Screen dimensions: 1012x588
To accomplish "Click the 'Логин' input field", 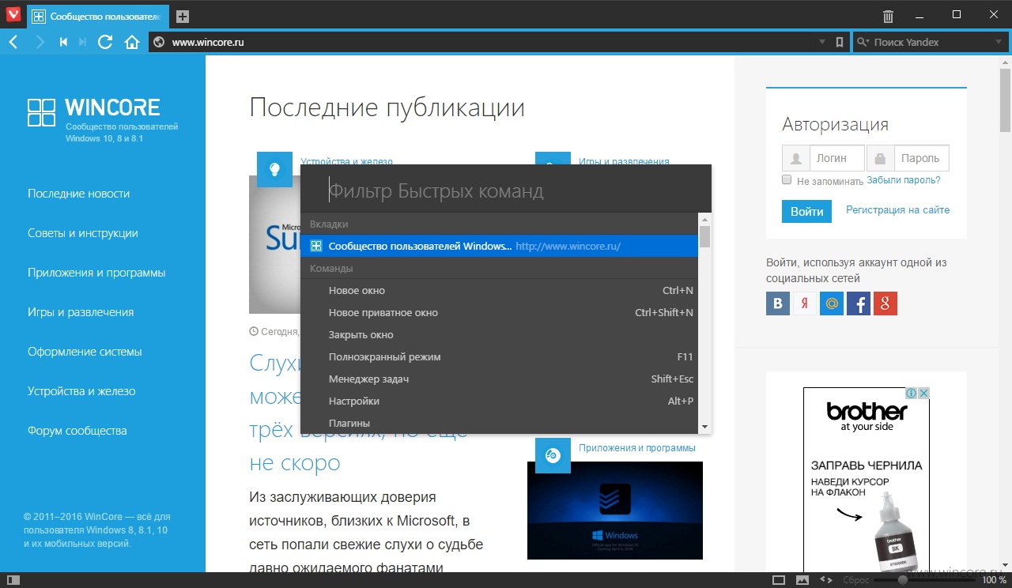I will pyautogui.click(x=837, y=158).
